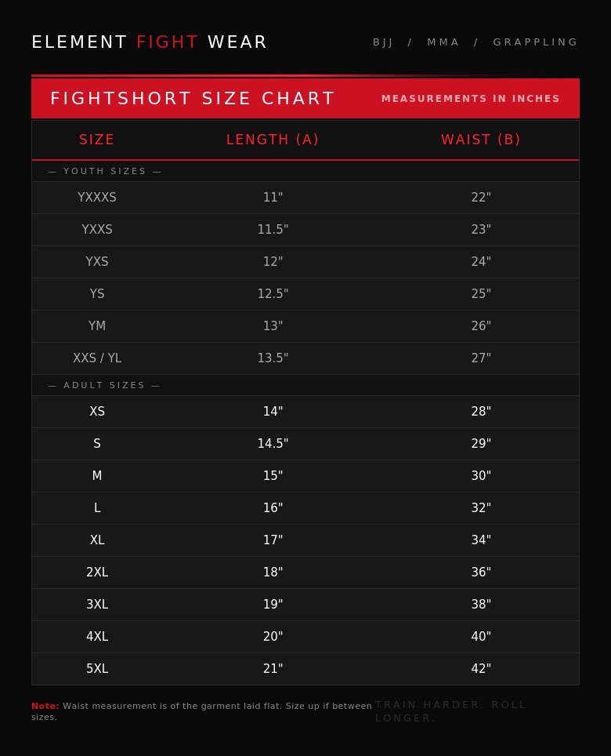The image size is (611, 756).
Task: Click the Train Harder Roll Longer tagline
Action: pyautogui.click(x=450, y=711)
